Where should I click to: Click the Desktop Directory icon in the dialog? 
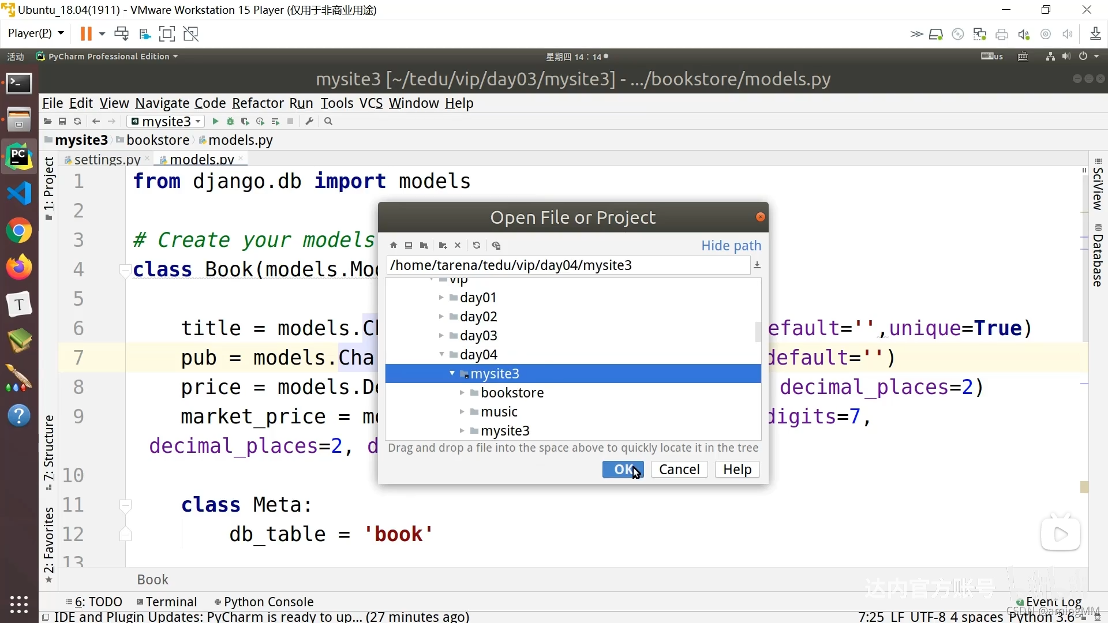coord(409,246)
